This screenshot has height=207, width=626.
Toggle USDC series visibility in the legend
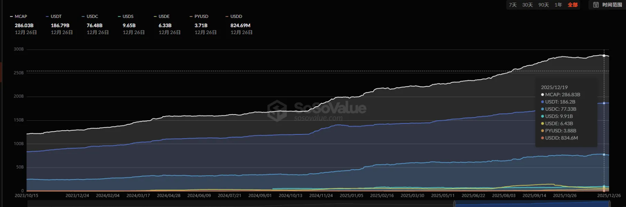point(90,16)
